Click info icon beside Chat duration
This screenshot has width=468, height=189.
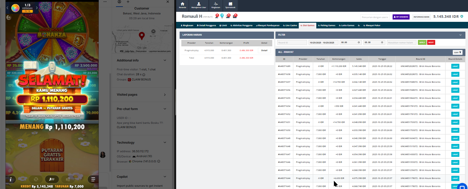(x=144, y=75)
